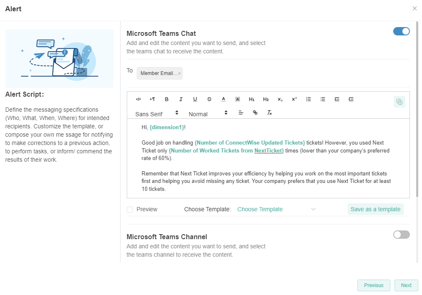Viewport: 422px width, 295px height.
Task: Click the Save as a template button
Action: tap(375, 209)
